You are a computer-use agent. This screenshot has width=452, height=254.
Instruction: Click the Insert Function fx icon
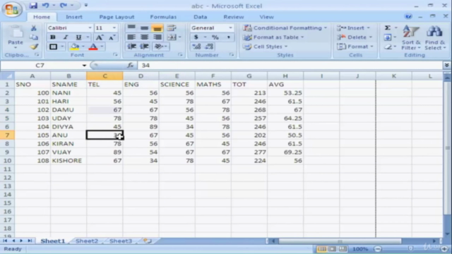[130, 66]
